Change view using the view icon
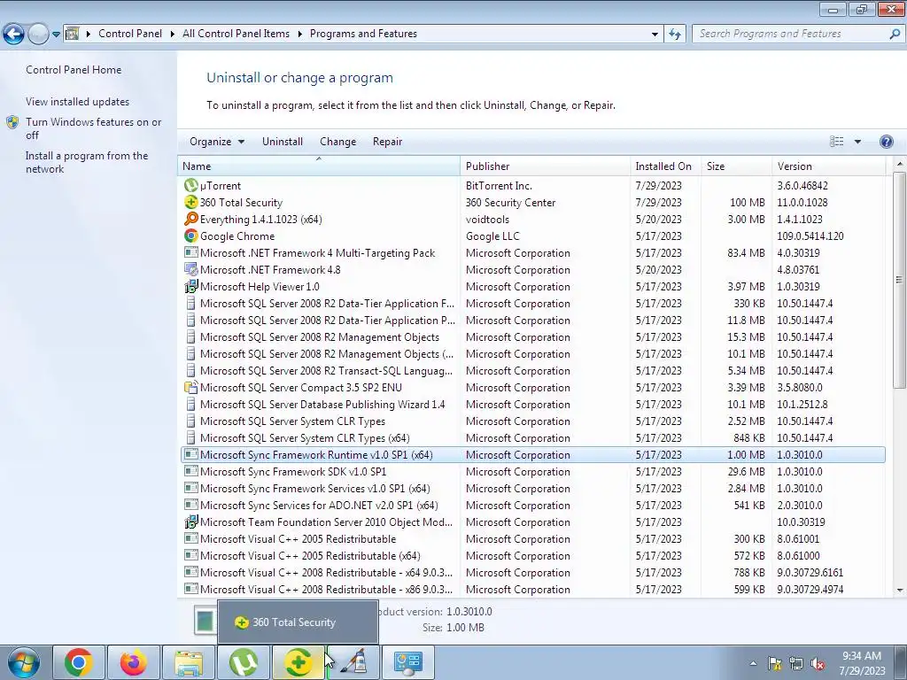The image size is (907, 680). (836, 142)
